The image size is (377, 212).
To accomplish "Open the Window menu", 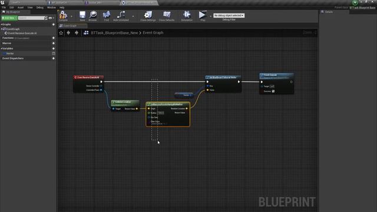I will tap(51, 8).
